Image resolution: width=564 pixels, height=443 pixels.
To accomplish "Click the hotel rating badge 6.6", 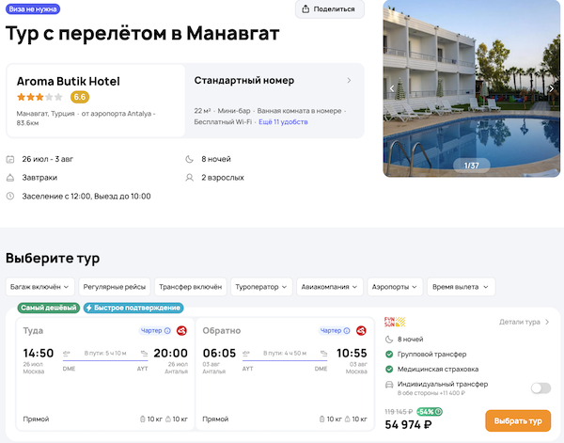I will click(80, 97).
